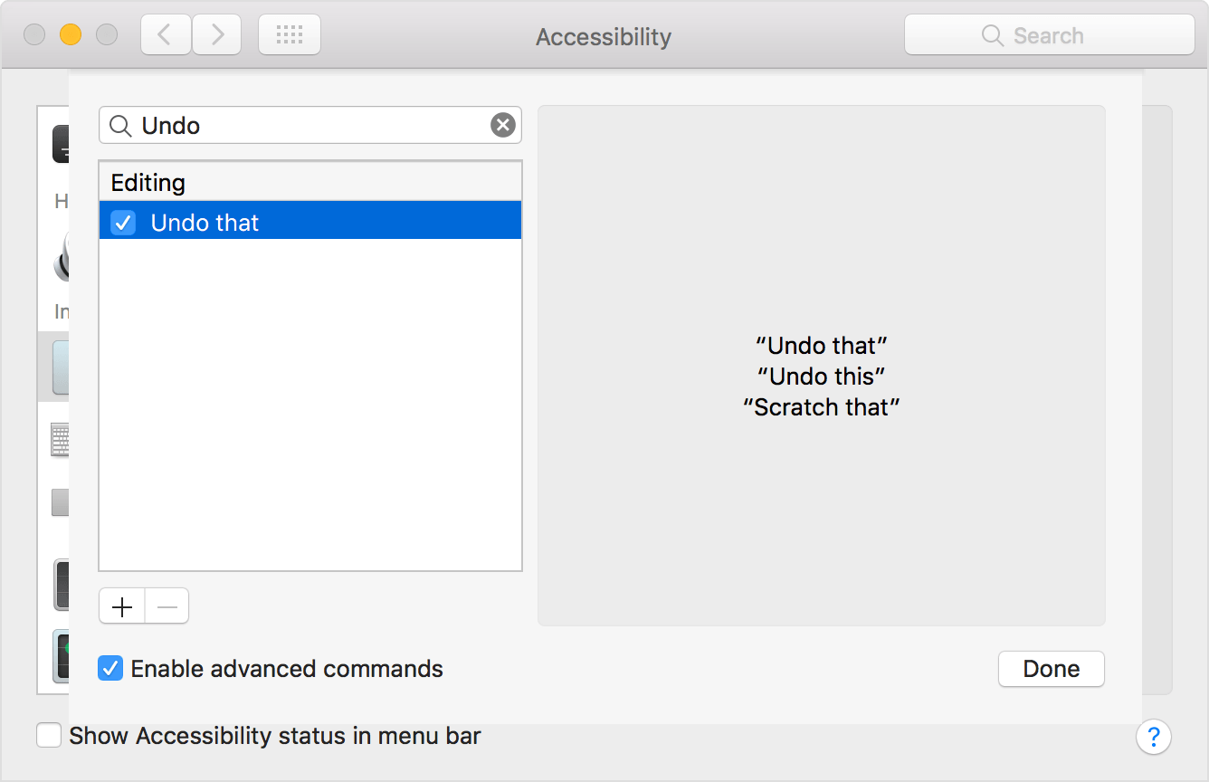Screen dimensions: 1209x782
Task: Minimize the window with the yellow button
Action: pos(71,35)
